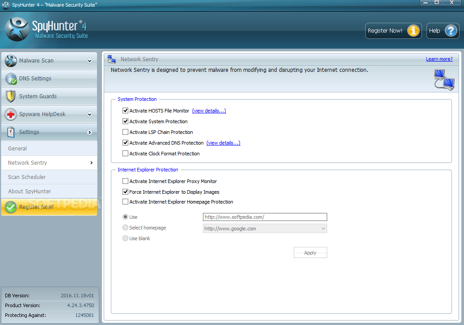Open General settings page

(x=49, y=149)
